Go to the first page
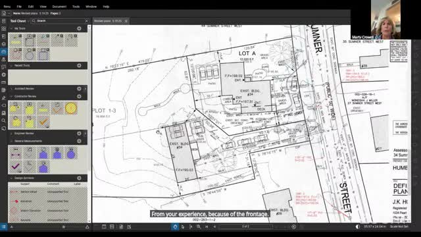Image resolution: width=421 pixels, height=237 pixels. 207,226
